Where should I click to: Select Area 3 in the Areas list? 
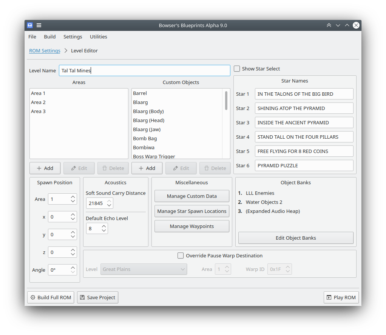[79, 112]
